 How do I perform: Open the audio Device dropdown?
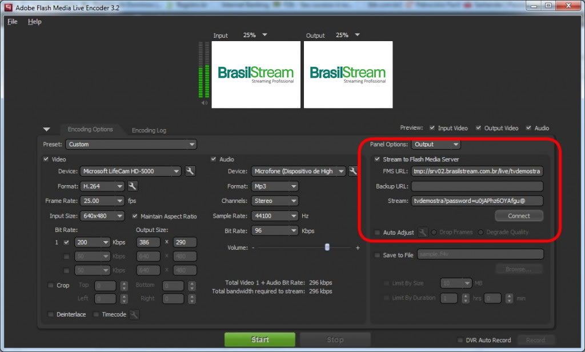[298, 171]
